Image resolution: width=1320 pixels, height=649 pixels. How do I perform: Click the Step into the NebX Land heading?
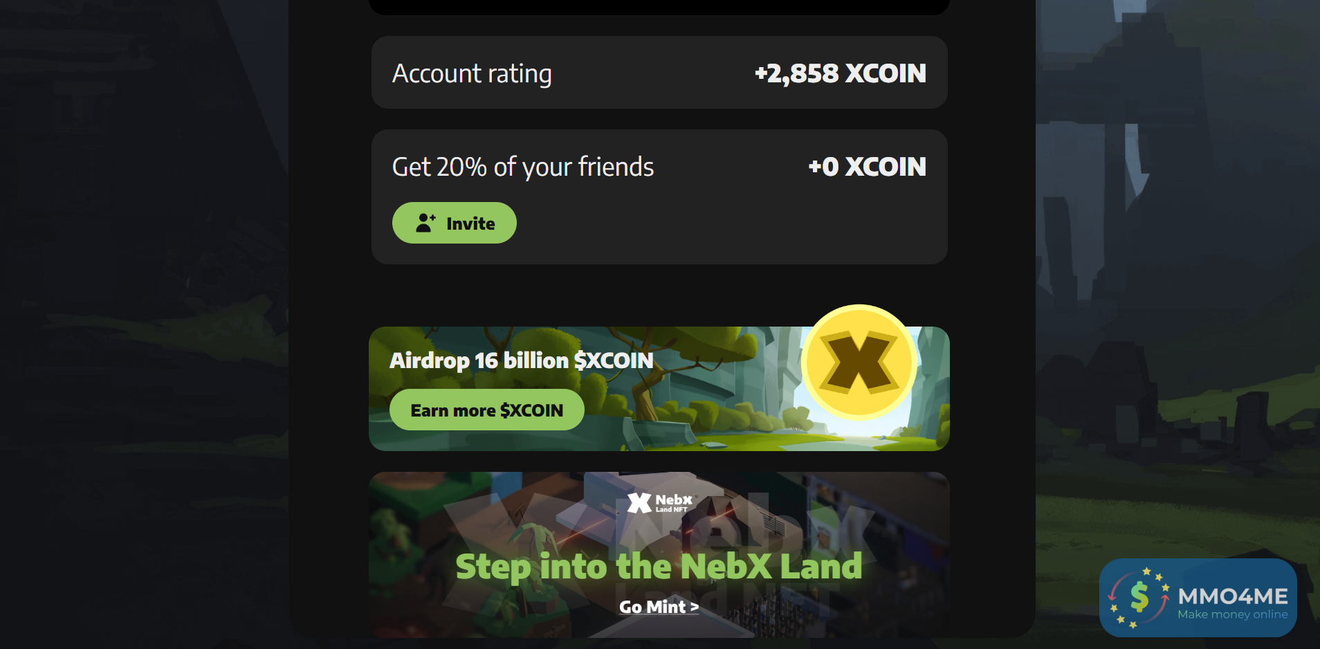coord(659,567)
